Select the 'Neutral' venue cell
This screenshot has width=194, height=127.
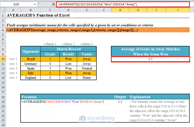pyautogui.click(x=87, y=68)
